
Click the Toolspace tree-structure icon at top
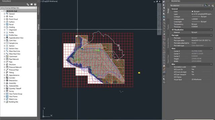coord(28,4)
